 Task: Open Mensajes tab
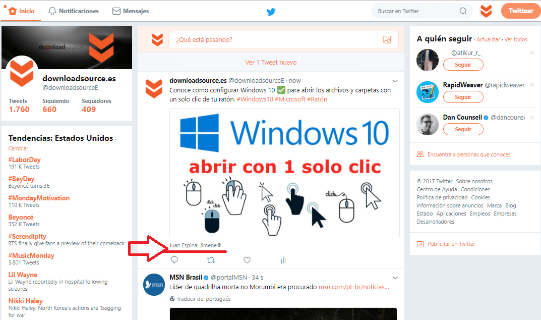131,11
